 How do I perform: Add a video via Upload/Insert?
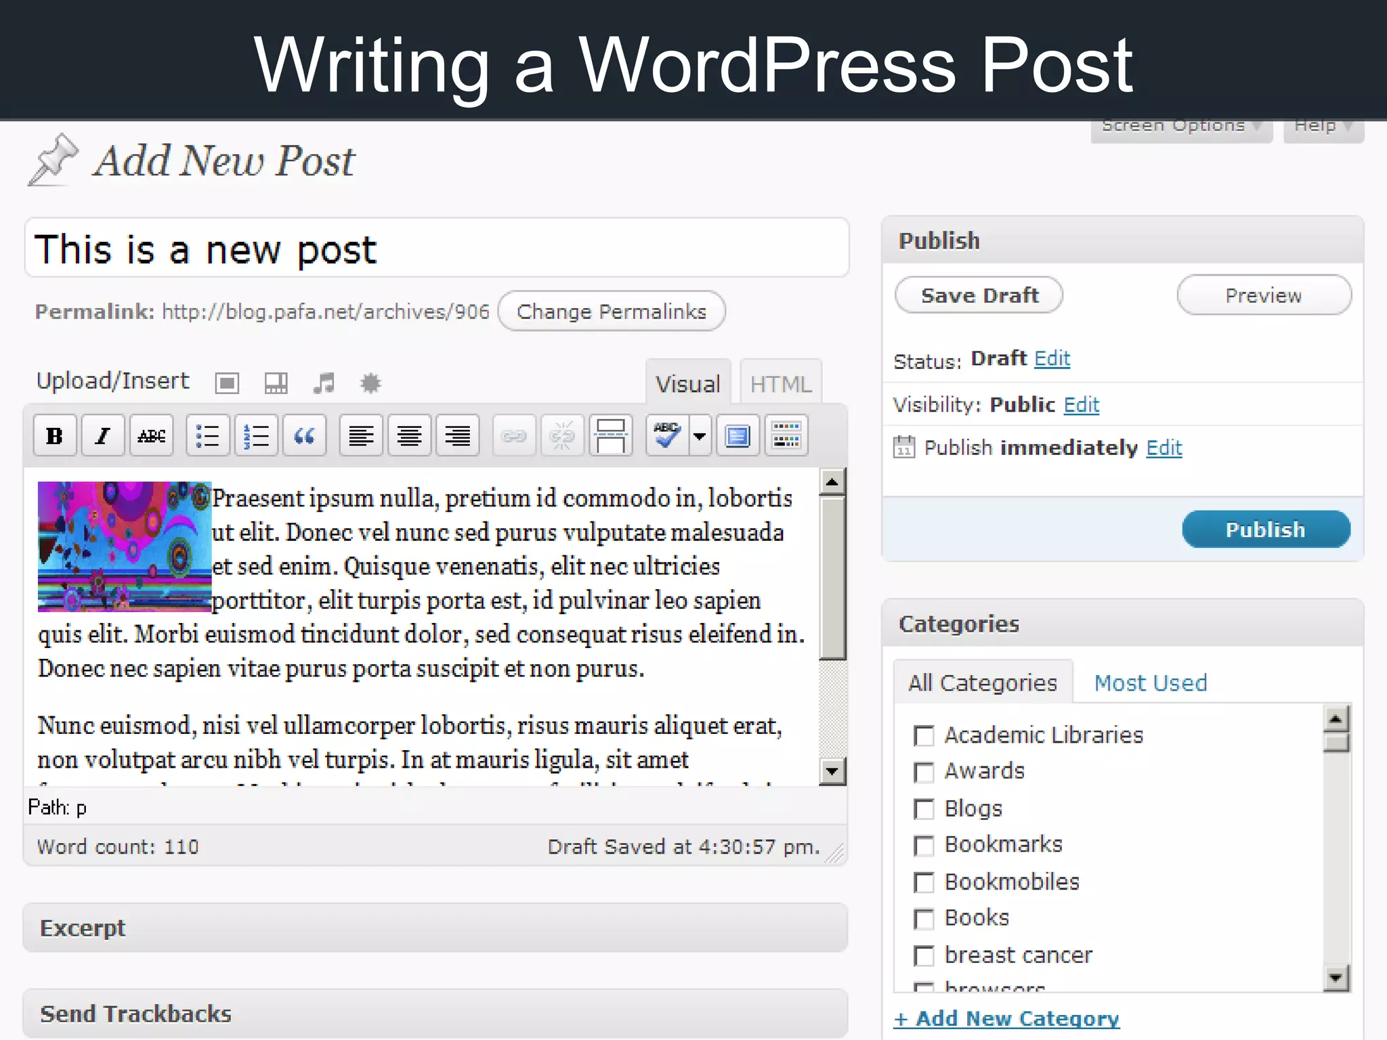coord(276,383)
